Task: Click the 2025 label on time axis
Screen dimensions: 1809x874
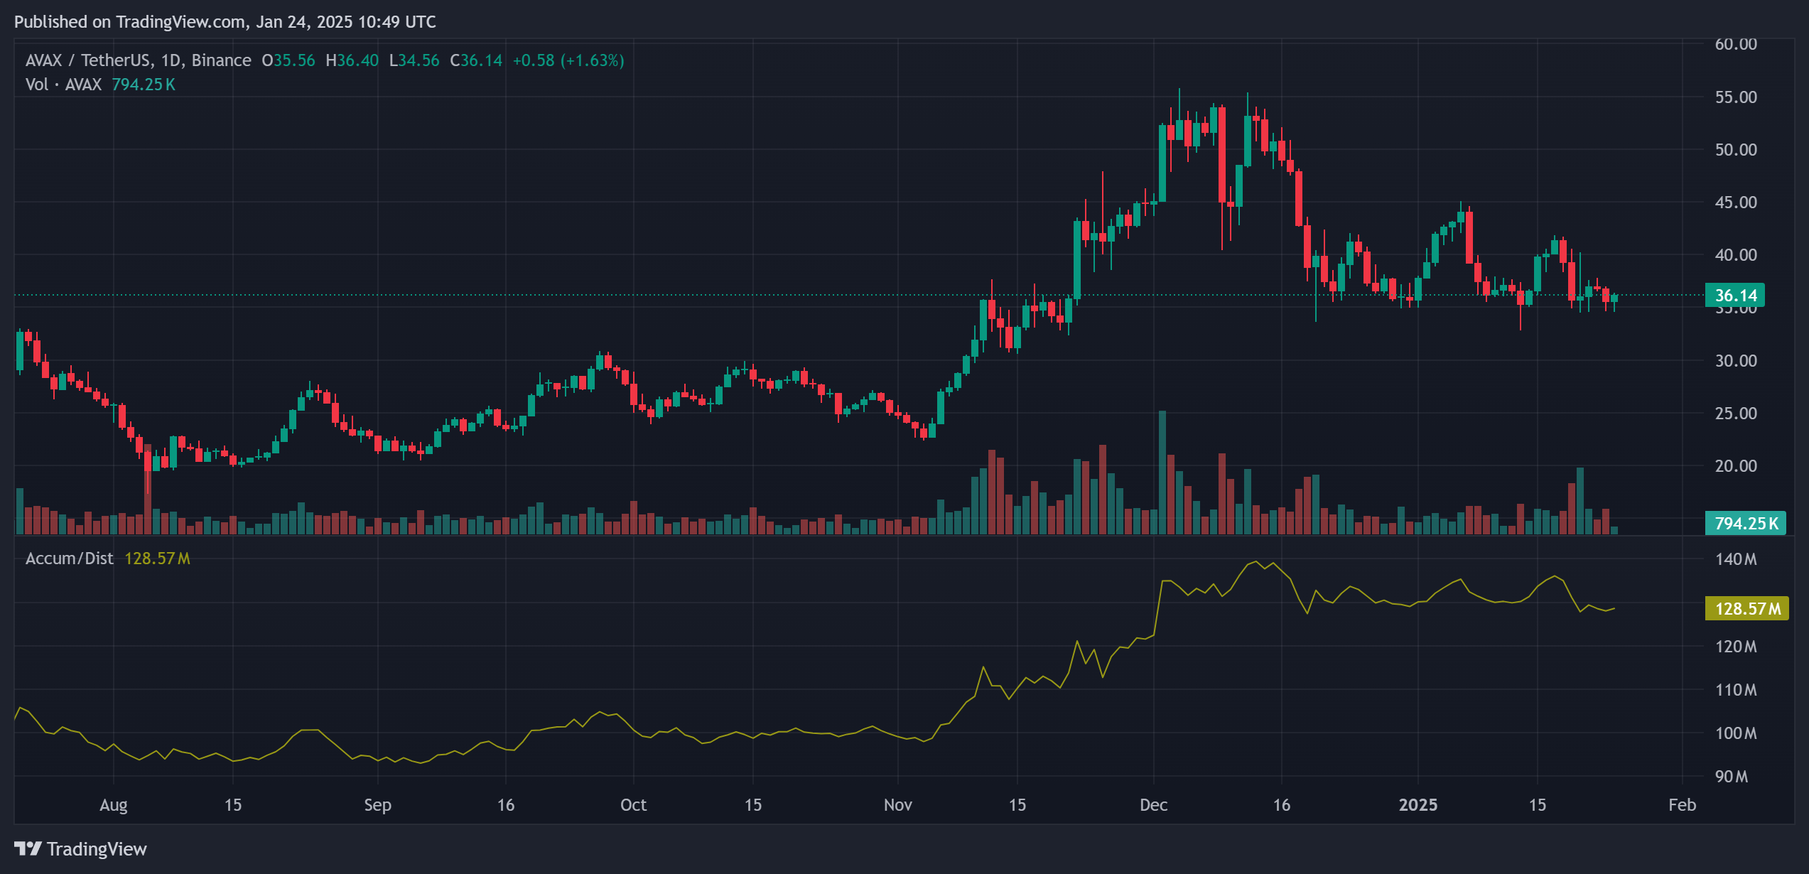Action: pyautogui.click(x=1418, y=805)
